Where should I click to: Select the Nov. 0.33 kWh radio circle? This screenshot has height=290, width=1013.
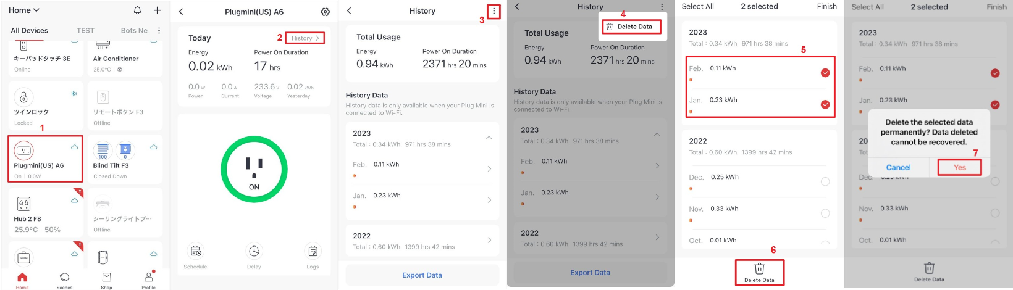pyautogui.click(x=825, y=213)
